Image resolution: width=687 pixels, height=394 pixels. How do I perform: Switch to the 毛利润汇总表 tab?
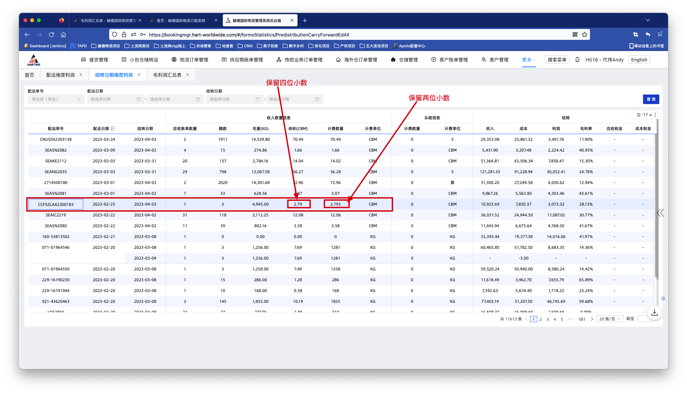[x=167, y=75]
